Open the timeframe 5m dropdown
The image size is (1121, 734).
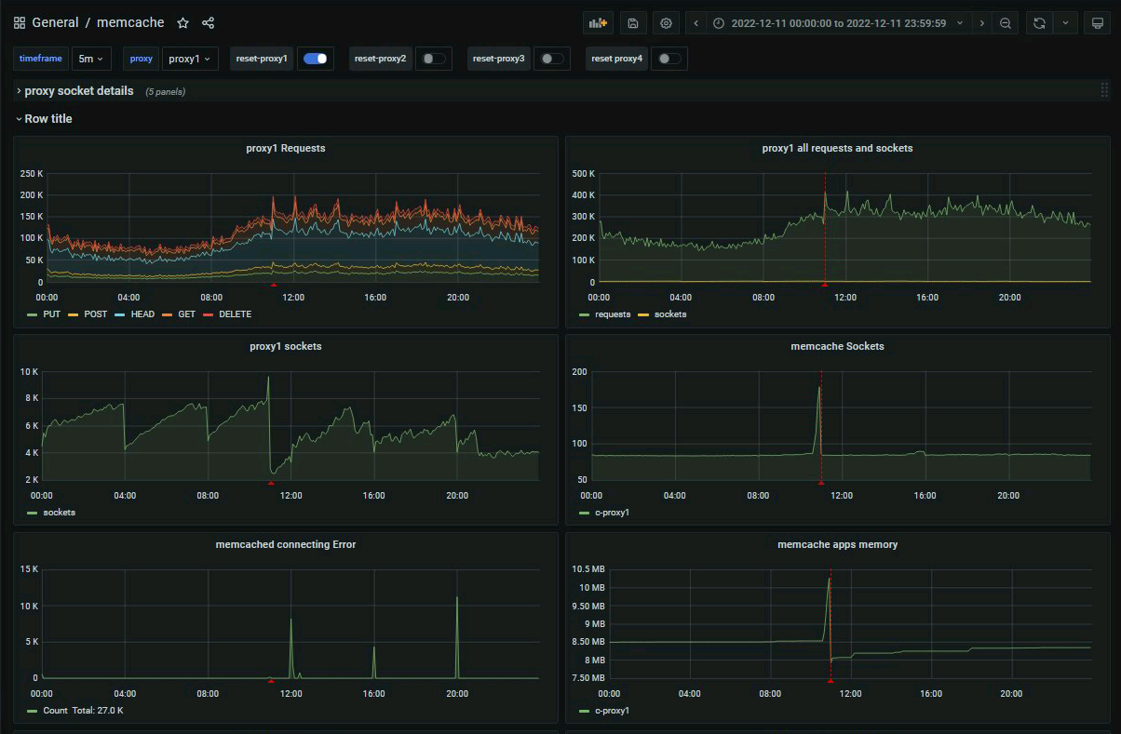click(91, 59)
